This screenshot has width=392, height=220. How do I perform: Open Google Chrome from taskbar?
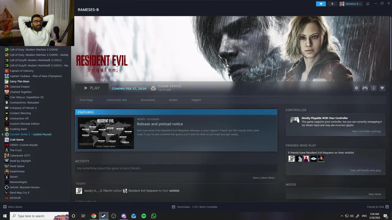[94, 216]
